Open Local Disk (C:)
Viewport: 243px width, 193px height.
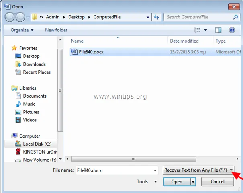point(37,144)
